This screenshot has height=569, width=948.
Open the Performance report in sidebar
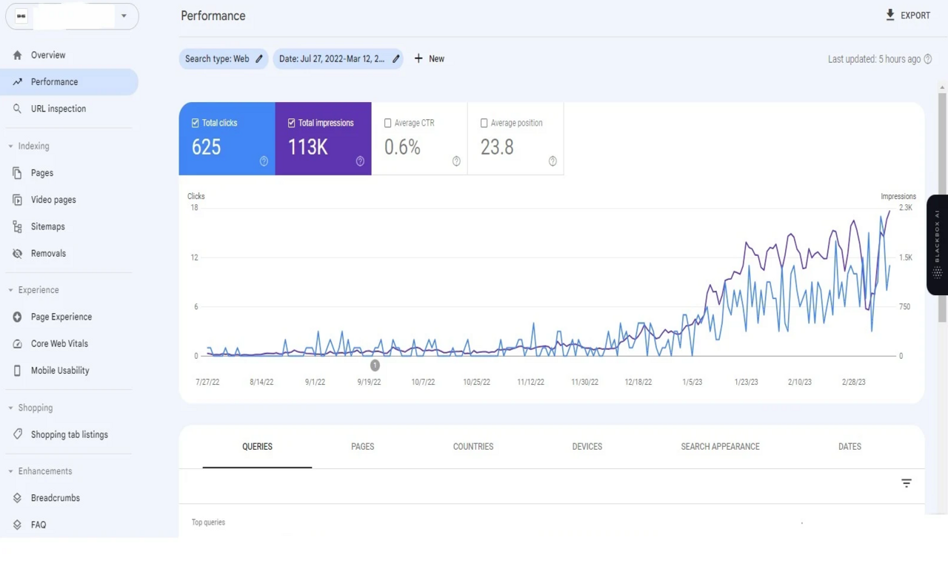coord(54,81)
